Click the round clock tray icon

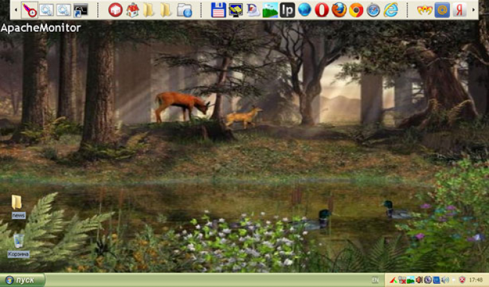tap(428, 280)
